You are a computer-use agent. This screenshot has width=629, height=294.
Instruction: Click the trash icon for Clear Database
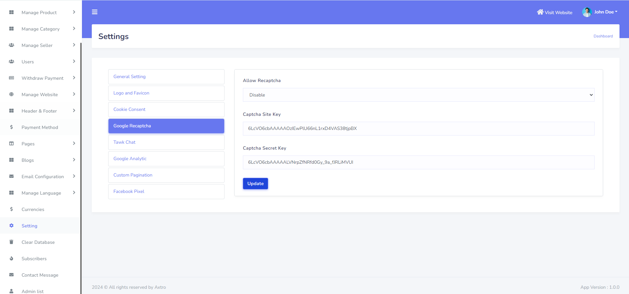pos(11,242)
